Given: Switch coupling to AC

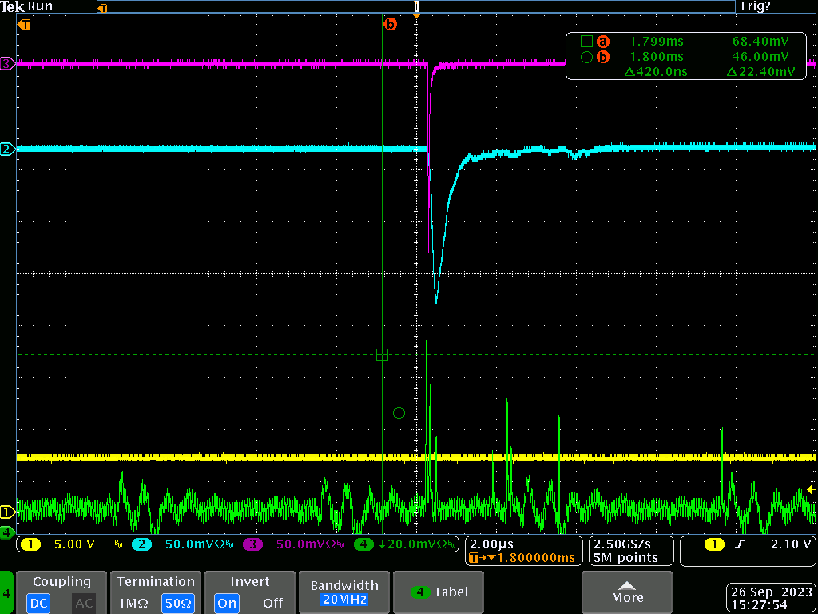Looking at the screenshot, I should click(83, 603).
